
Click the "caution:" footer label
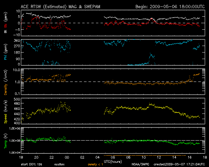coord(59,164)
